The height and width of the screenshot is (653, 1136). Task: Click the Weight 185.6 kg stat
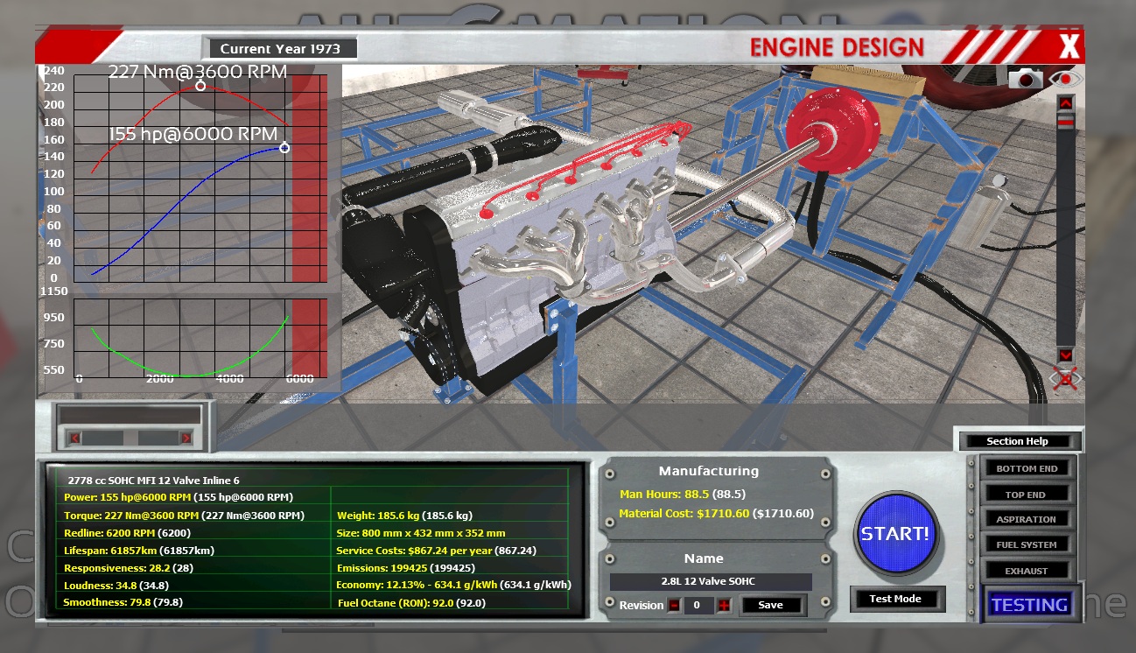(x=404, y=515)
